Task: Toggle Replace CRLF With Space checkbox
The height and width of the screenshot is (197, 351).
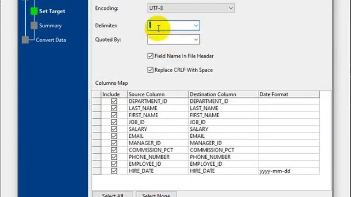Action: click(x=150, y=70)
